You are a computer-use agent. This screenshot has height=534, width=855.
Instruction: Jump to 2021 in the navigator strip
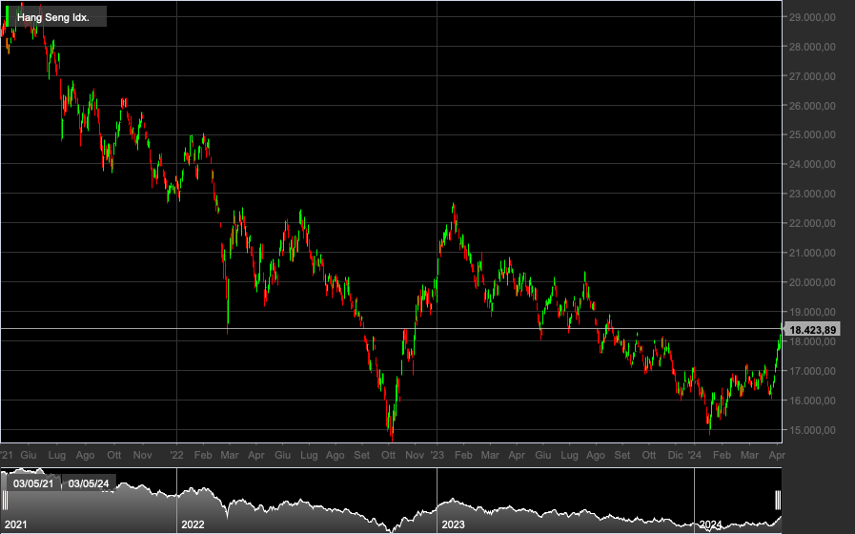point(15,524)
